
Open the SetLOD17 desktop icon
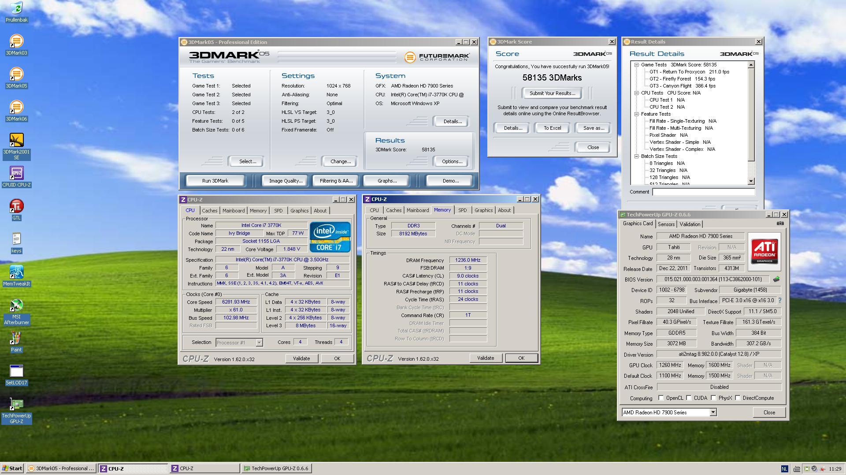[16, 374]
